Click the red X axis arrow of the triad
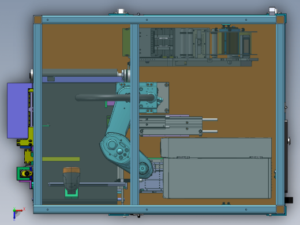The height and width of the screenshot is (225, 300). [20, 211]
